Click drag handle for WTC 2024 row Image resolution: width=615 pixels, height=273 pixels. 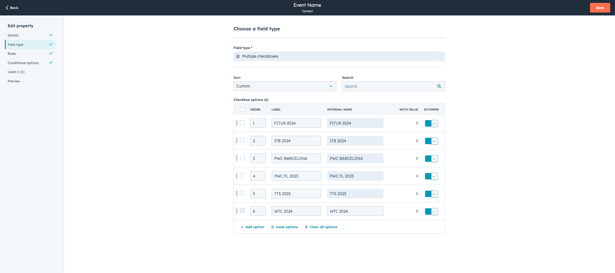click(237, 211)
